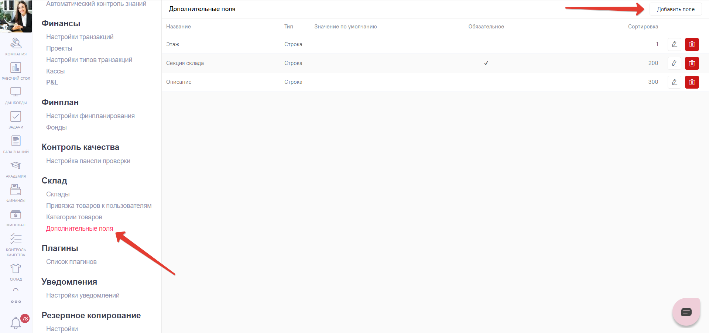Open the Задачи checkmark icon

(16, 120)
